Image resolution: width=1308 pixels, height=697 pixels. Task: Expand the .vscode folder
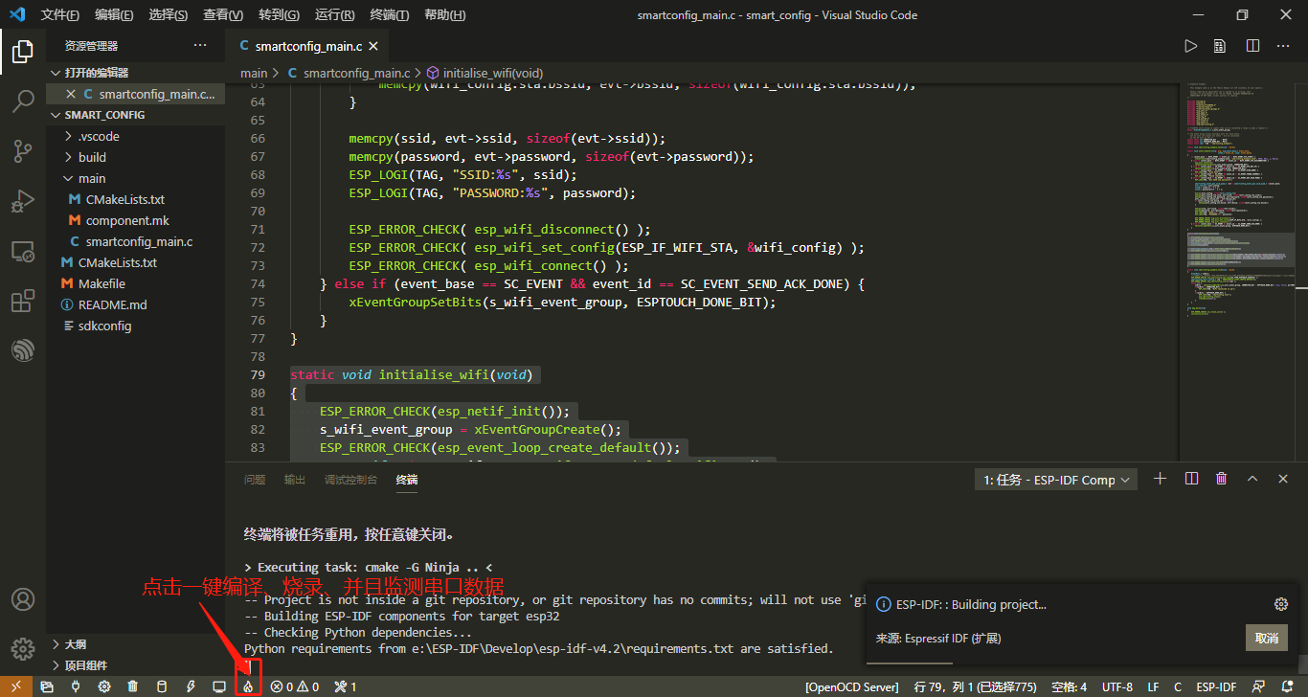click(136, 136)
